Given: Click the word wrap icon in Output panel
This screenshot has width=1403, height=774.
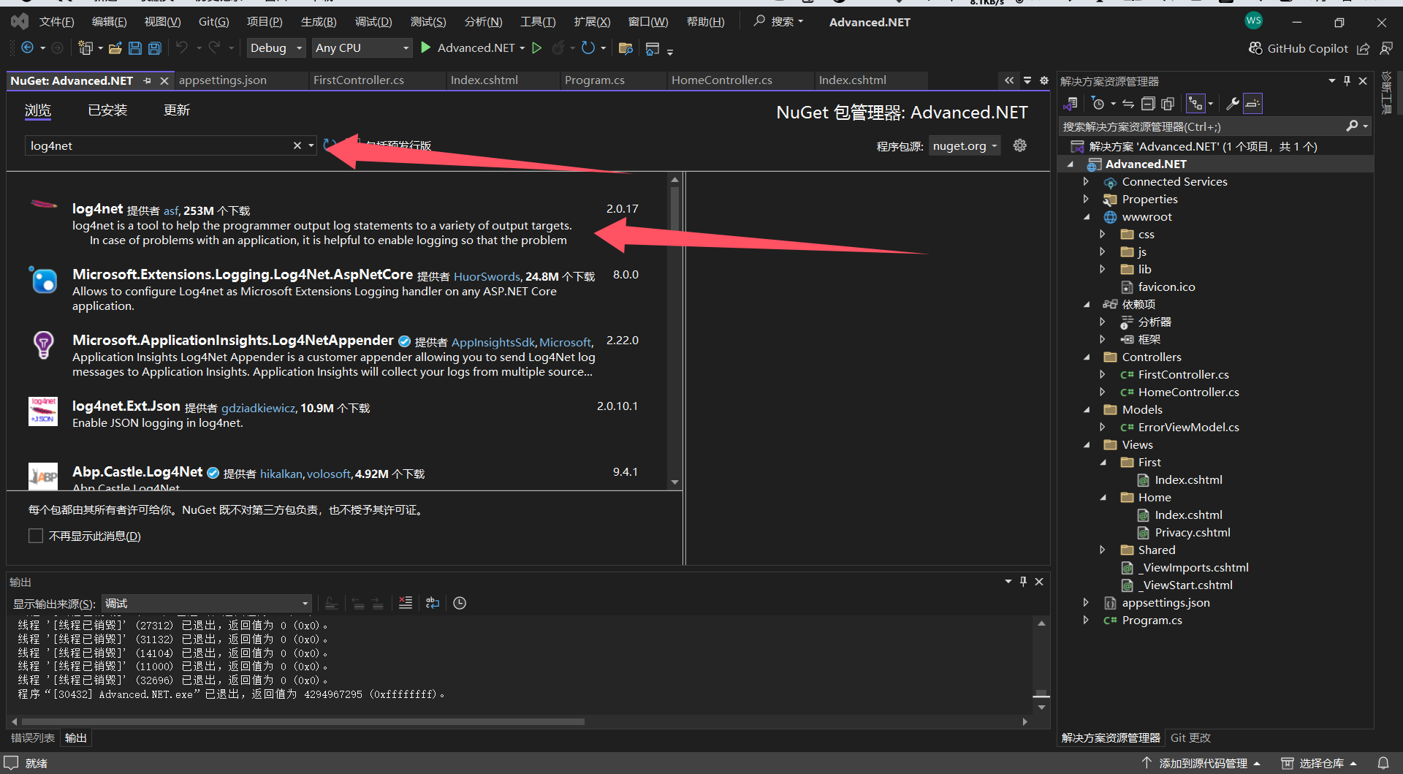Looking at the screenshot, I should point(433,603).
